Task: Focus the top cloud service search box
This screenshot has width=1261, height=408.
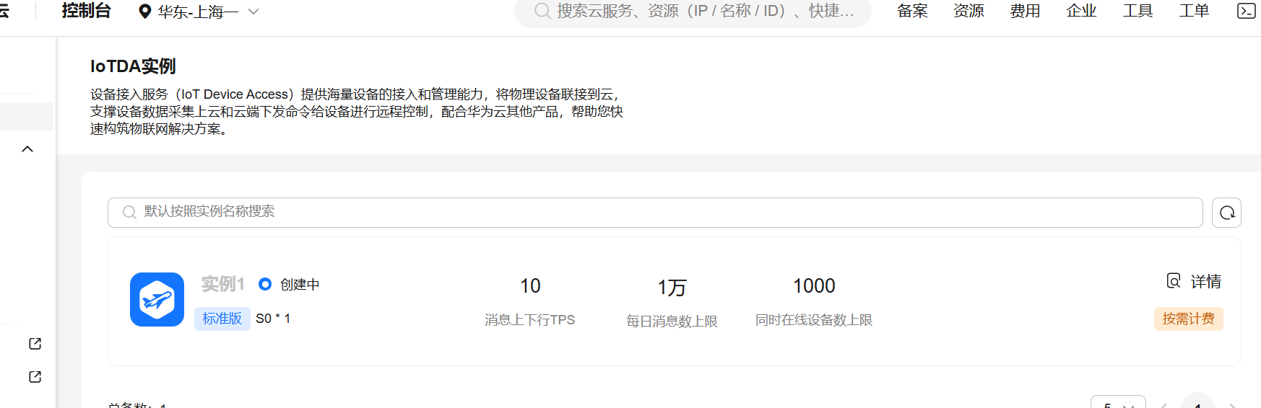Action: pyautogui.click(x=693, y=12)
